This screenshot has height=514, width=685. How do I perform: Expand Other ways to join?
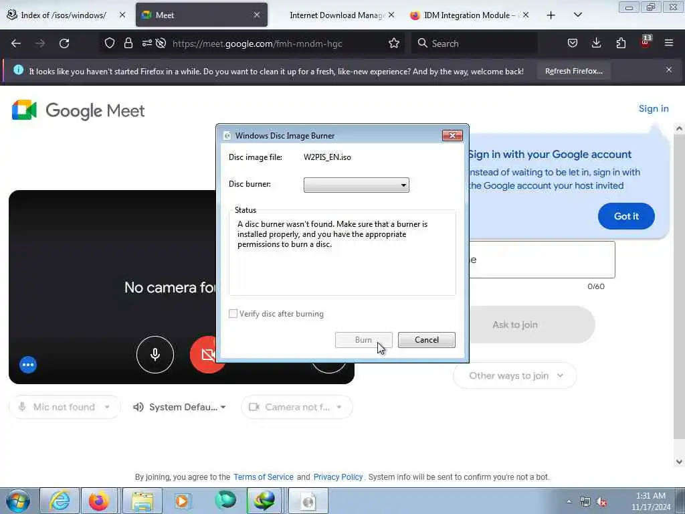(x=515, y=375)
